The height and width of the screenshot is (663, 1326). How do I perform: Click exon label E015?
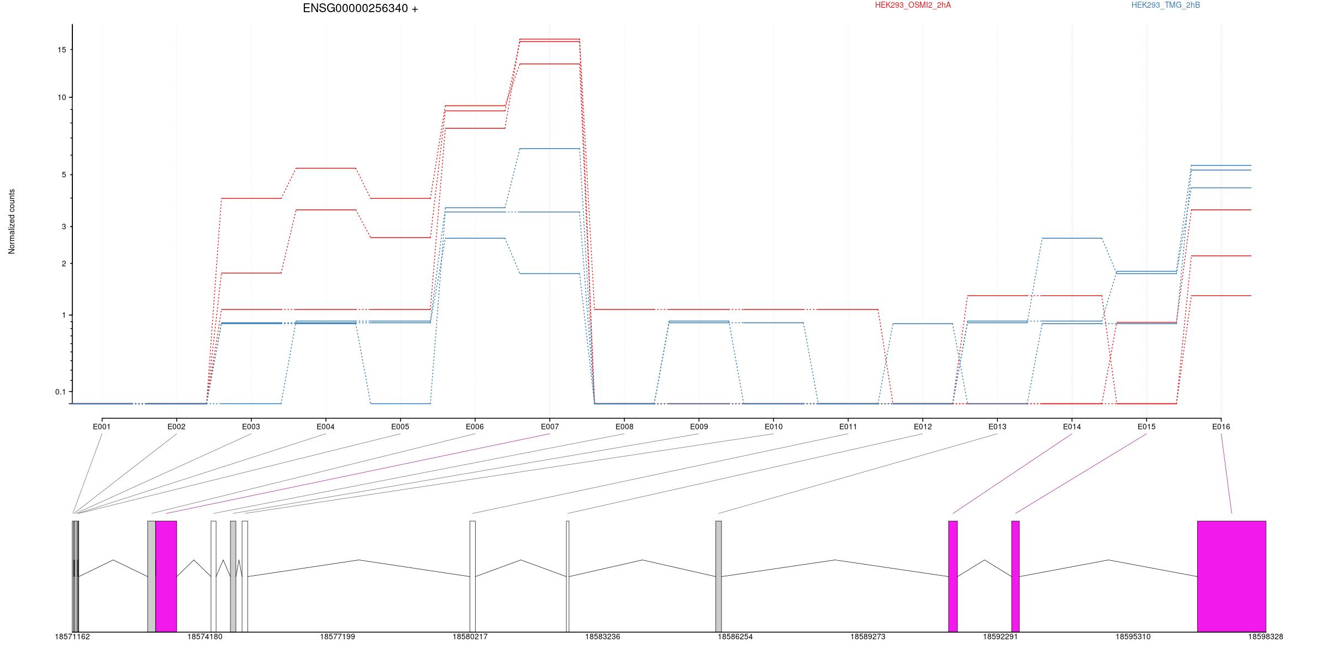[x=1146, y=427]
